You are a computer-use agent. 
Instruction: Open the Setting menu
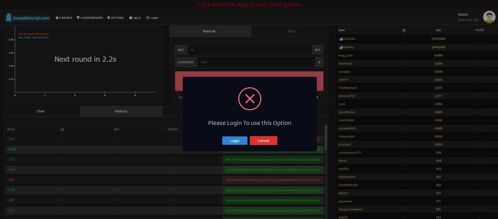click(115, 18)
